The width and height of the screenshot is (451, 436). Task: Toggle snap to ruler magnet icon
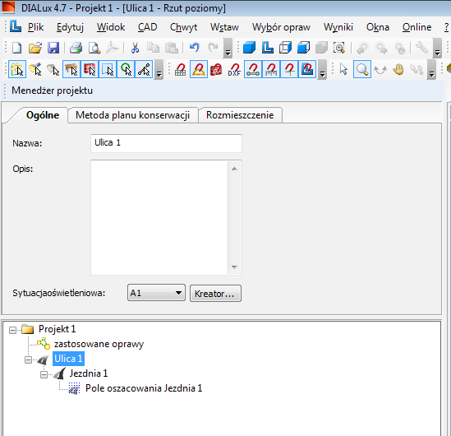[x=271, y=69]
